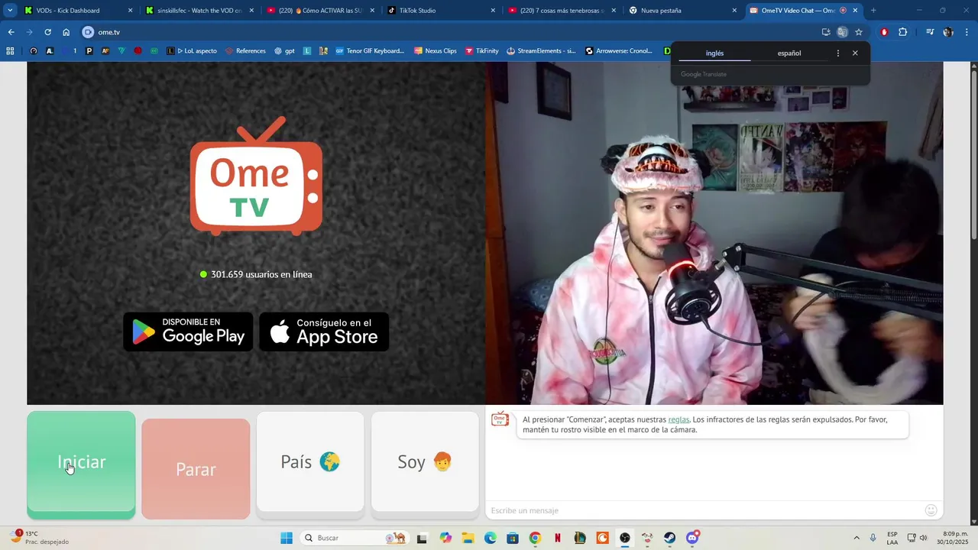Switch to 7 cosas más tenebrosas tab
978x550 pixels.
tap(560, 11)
